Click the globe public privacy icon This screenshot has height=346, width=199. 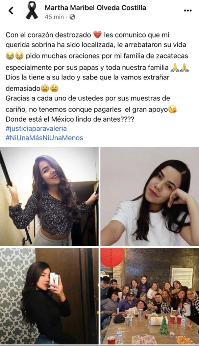pyautogui.click(x=72, y=17)
